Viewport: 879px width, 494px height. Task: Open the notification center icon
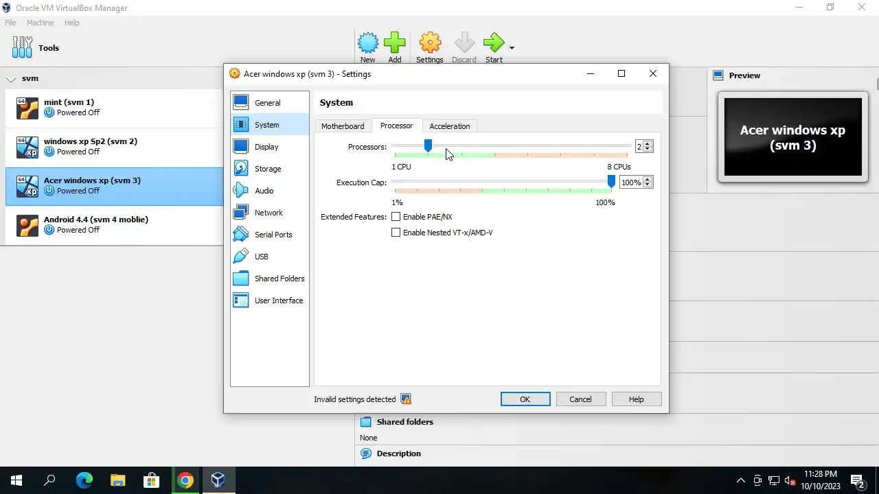click(x=858, y=480)
